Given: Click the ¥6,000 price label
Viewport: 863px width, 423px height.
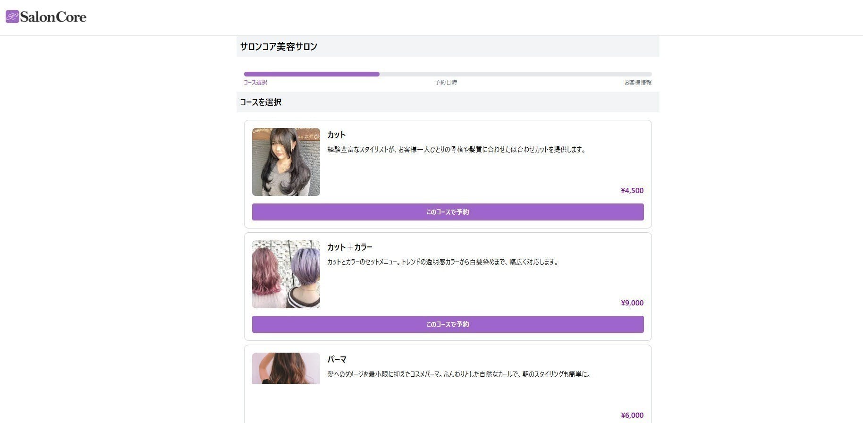Looking at the screenshot, I should [632, 415].
